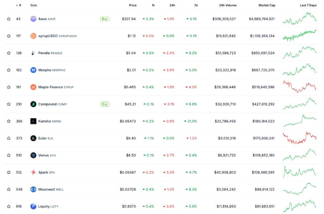Viewport: 324px width, 214px height.
Task: Select the Euler coin icon
Action: (x=33, y=138)
